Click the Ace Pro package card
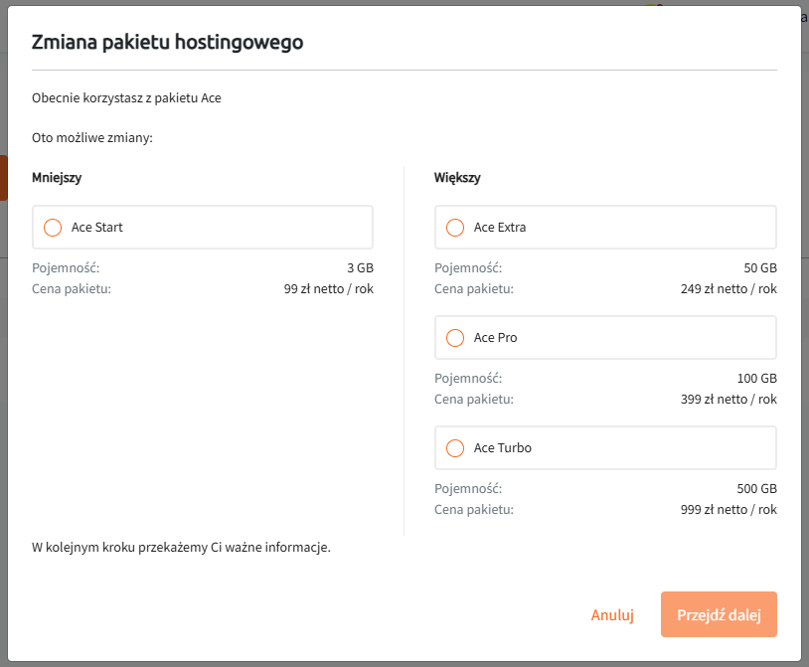The image size is (809, 667). [604, 337]
